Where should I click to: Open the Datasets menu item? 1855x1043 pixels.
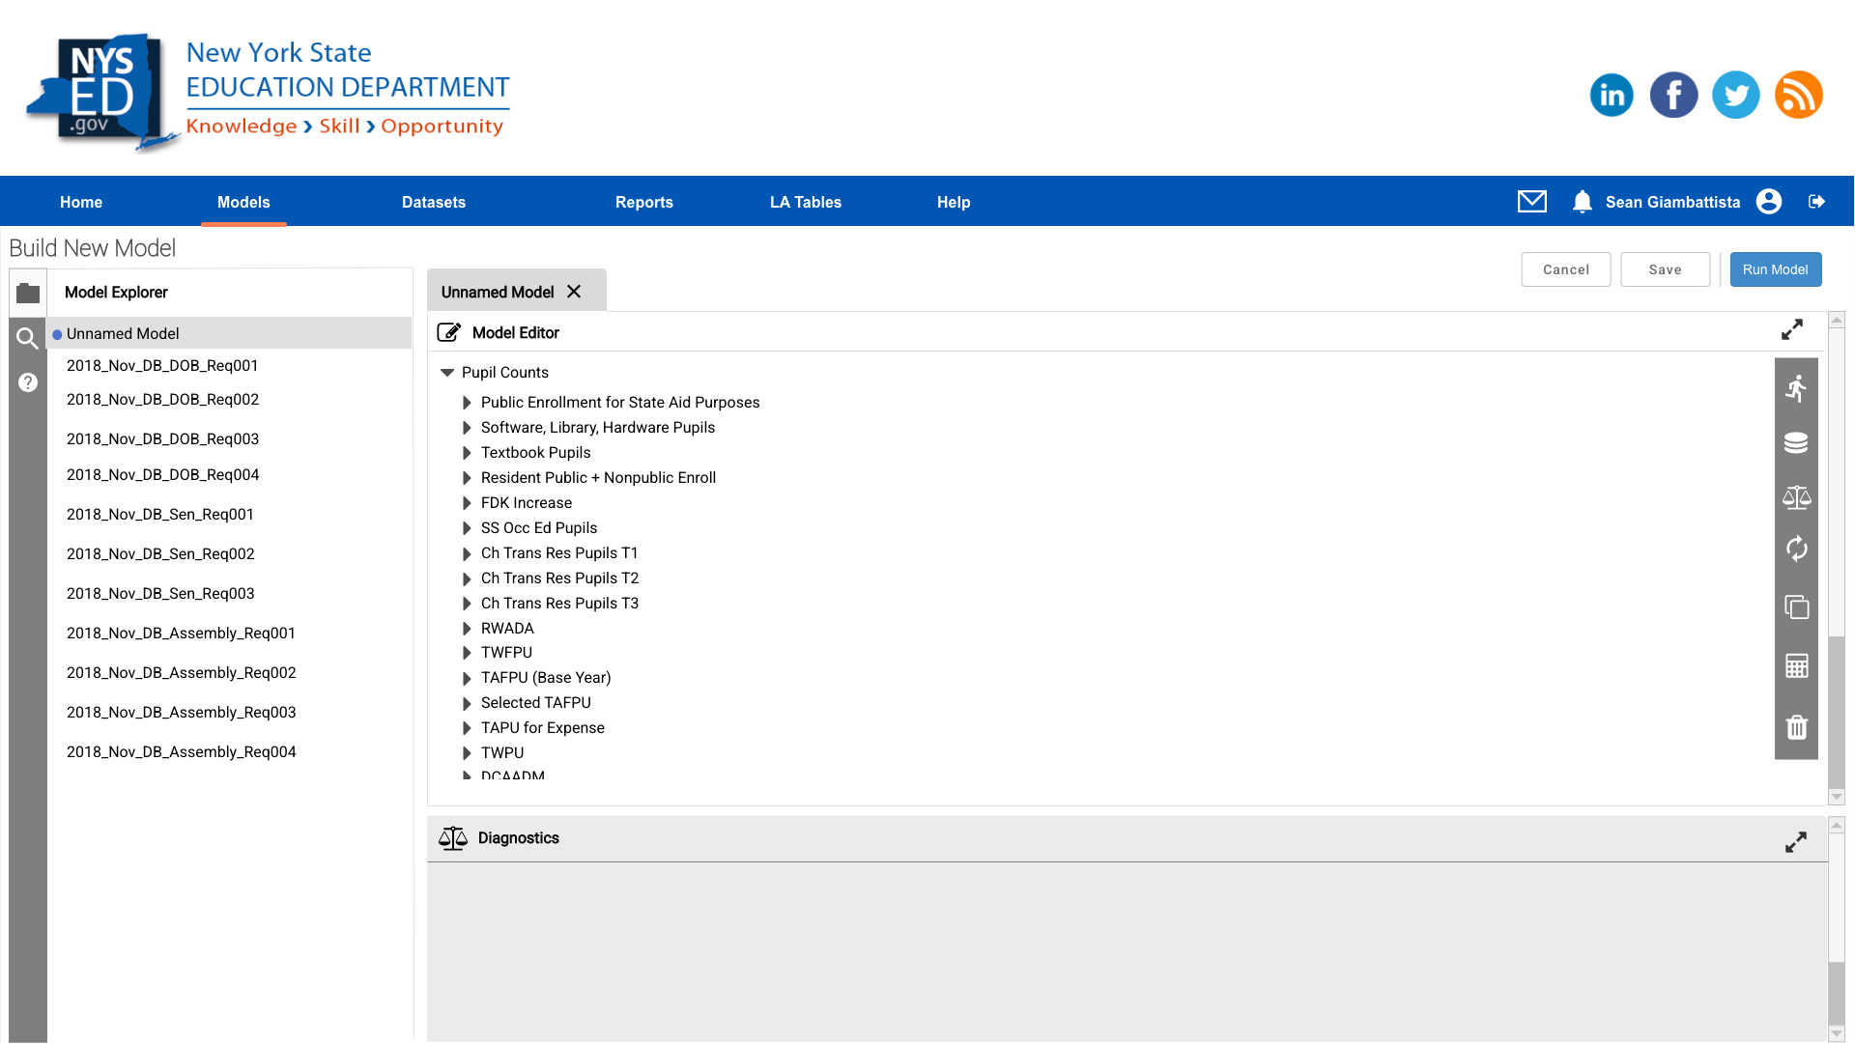pyautogui.click(x=434, y=203)
